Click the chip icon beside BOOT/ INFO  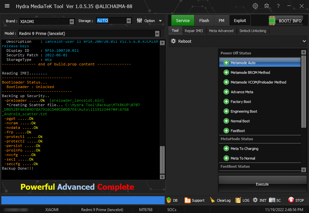(272, 21)
